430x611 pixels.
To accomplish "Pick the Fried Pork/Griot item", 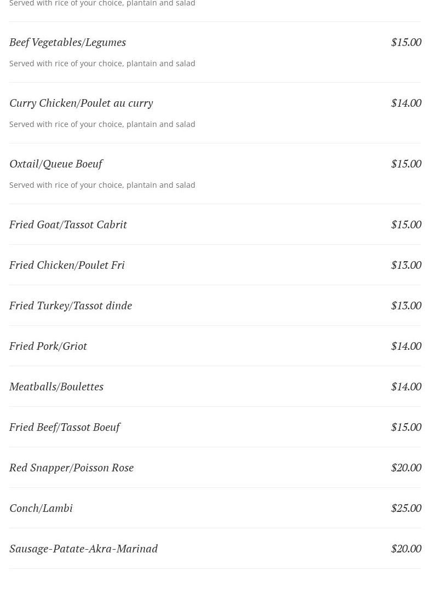I will tap(48, 346).
